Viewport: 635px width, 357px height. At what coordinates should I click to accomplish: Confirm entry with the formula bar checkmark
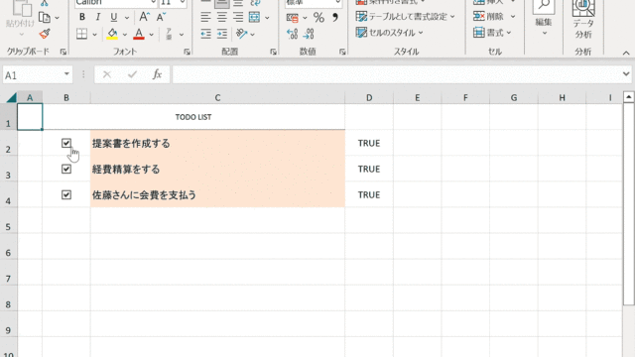click(132, 74)
